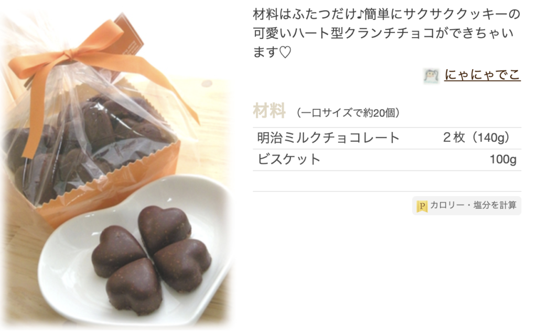Click the 100g biscuit quantity
Image resolution: width=537 pixels, height=331 pixels.
pyautogui.click(x=503, y=159)
